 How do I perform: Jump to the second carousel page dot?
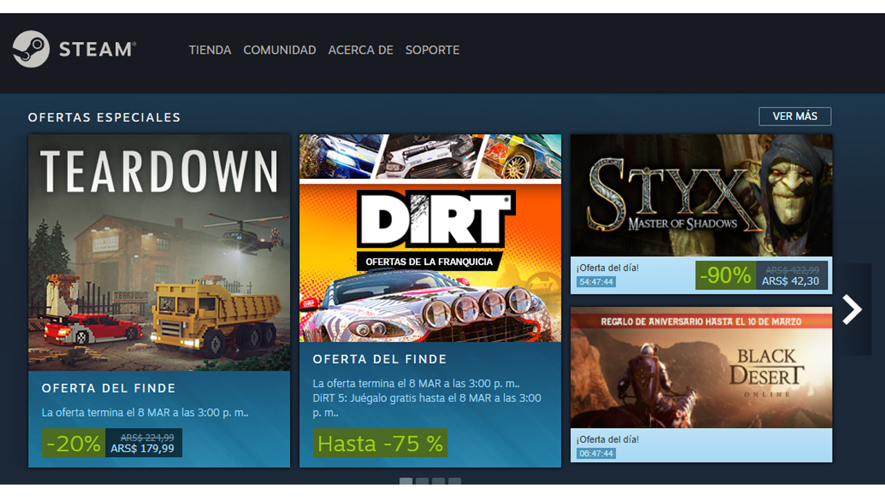pos(422,482)
